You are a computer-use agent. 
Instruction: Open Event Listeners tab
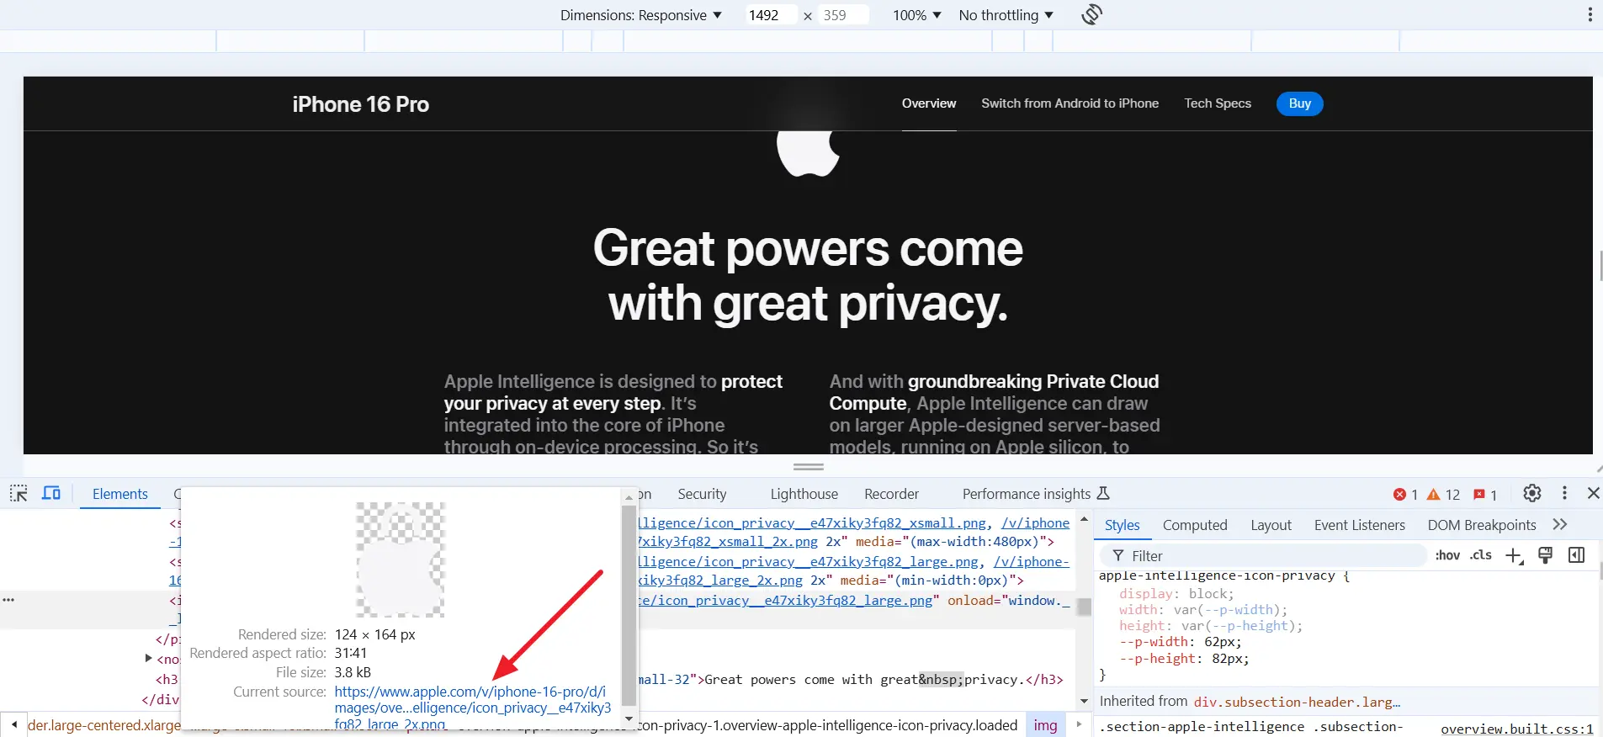pos(1359,525)
